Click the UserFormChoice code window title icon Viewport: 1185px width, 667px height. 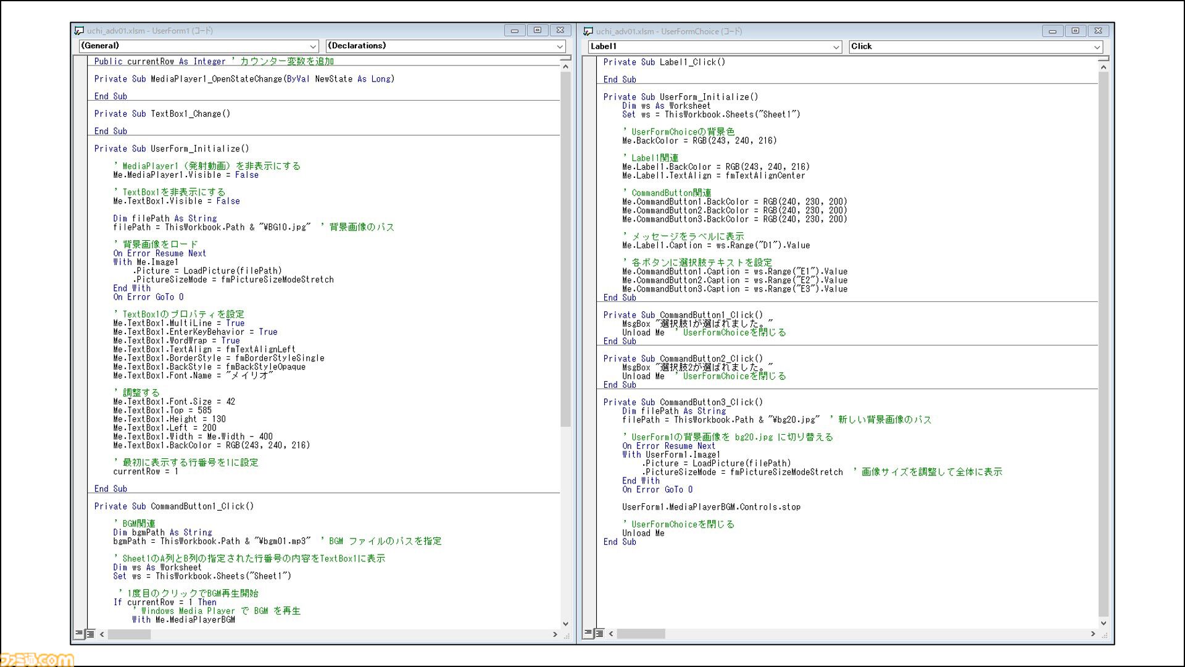pos(588,31)
